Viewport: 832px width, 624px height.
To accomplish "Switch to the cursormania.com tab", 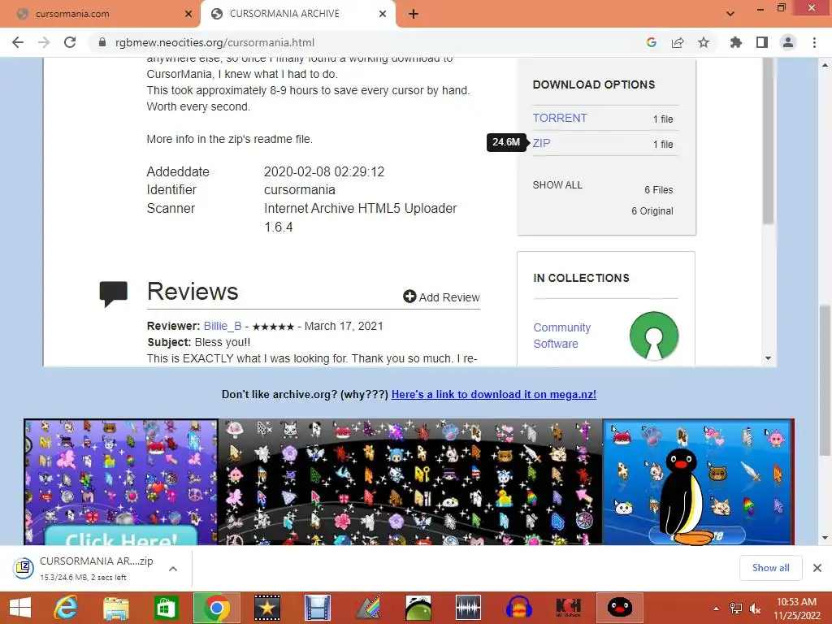I will coord(101,14).
